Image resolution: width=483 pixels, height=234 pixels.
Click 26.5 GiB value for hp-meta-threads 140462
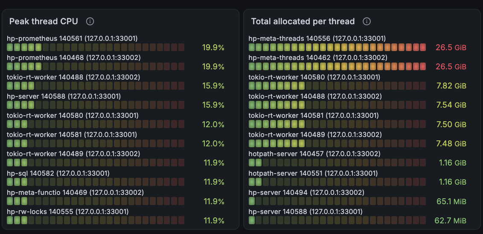pyautogui.click(x=451, y=67)
